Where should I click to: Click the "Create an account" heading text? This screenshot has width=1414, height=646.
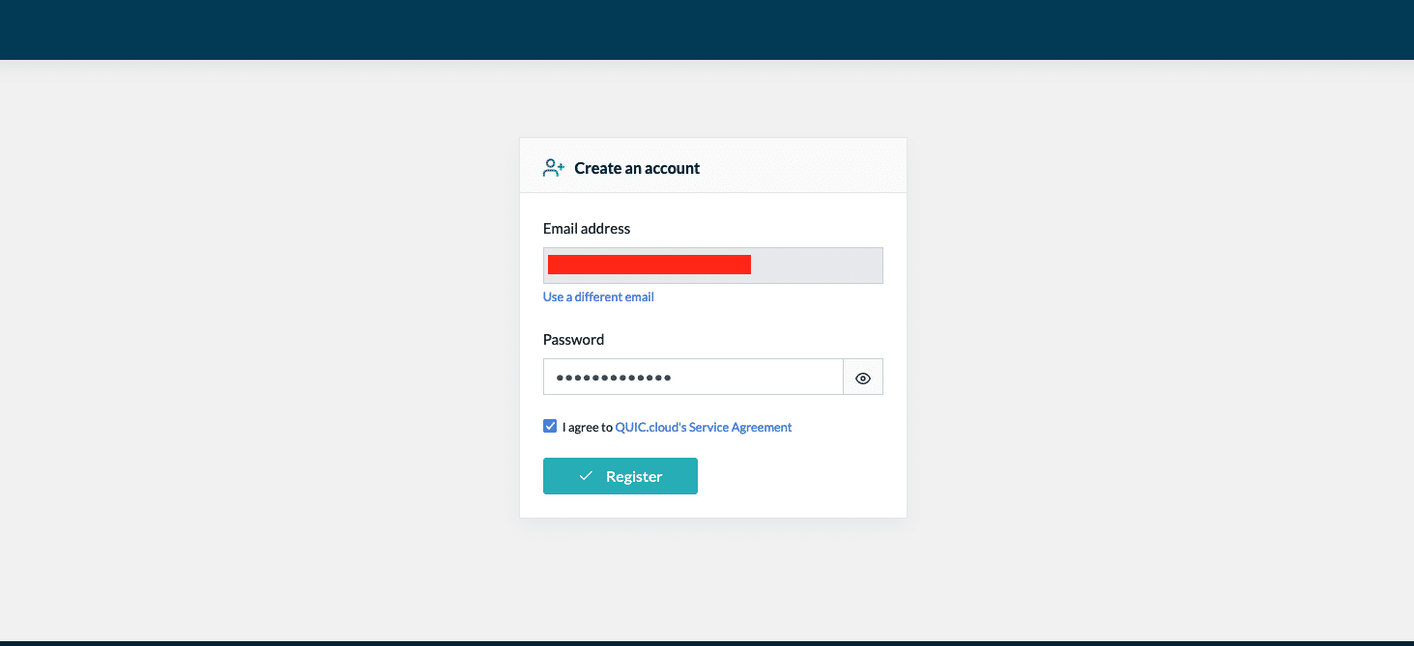[637, 168]
